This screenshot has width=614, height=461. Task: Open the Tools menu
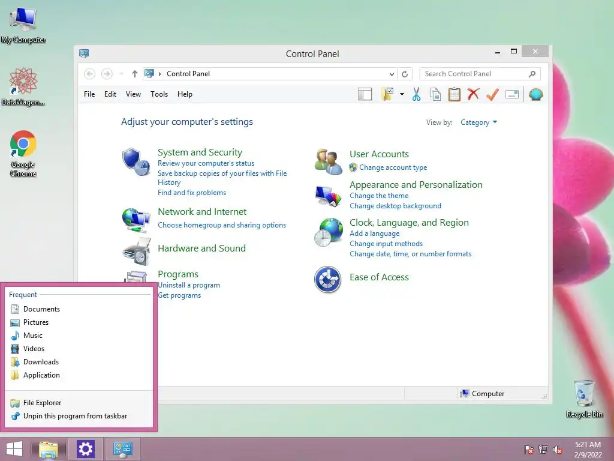click(159, 94)
